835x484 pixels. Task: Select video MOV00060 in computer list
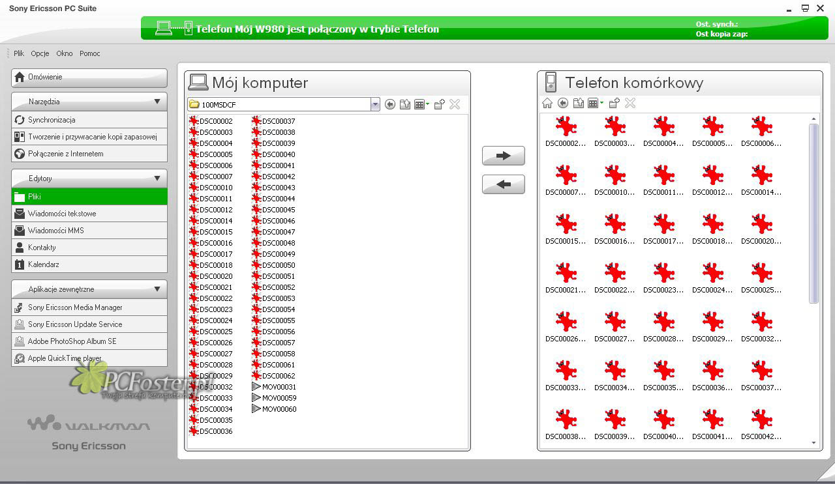pos(274,409)
